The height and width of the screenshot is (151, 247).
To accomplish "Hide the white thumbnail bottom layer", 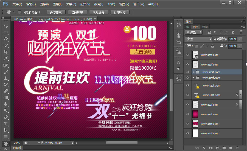I will 187,133.
